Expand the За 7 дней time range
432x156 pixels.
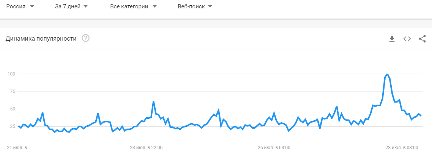click(71, 6)
